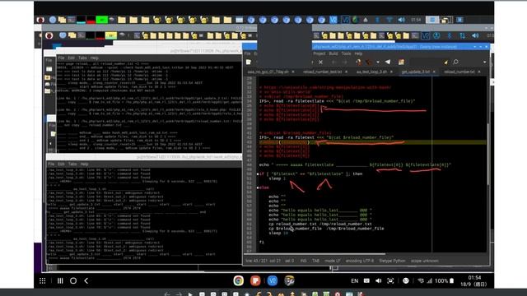Close the get_update_3.txt tab
This screenshot has width=527, height=296.
(x=434, y=72)
